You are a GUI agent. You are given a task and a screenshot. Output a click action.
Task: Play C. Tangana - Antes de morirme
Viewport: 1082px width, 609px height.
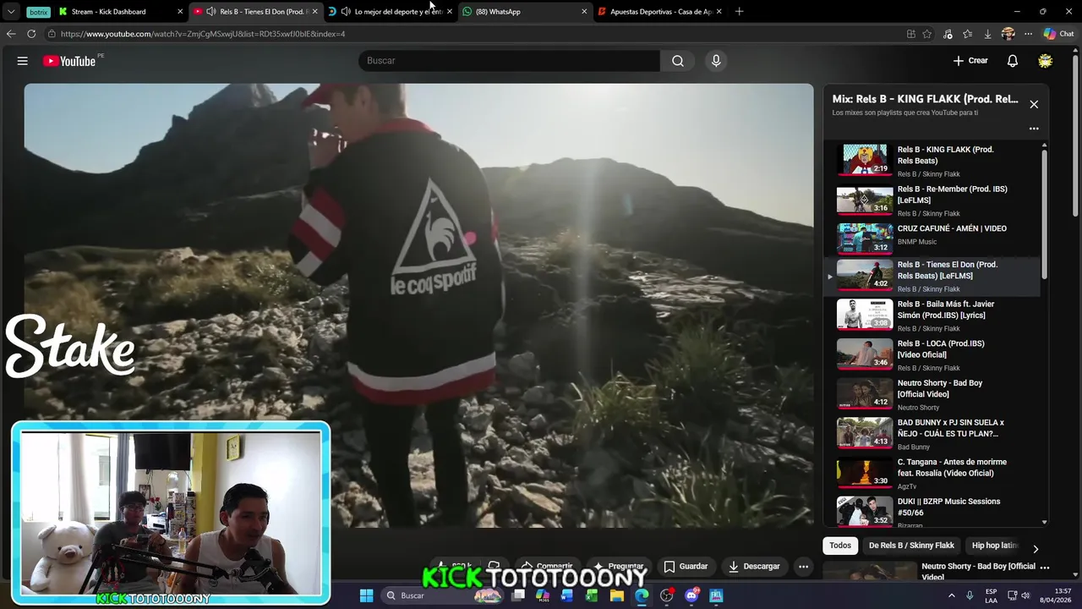tap(932, 473)
